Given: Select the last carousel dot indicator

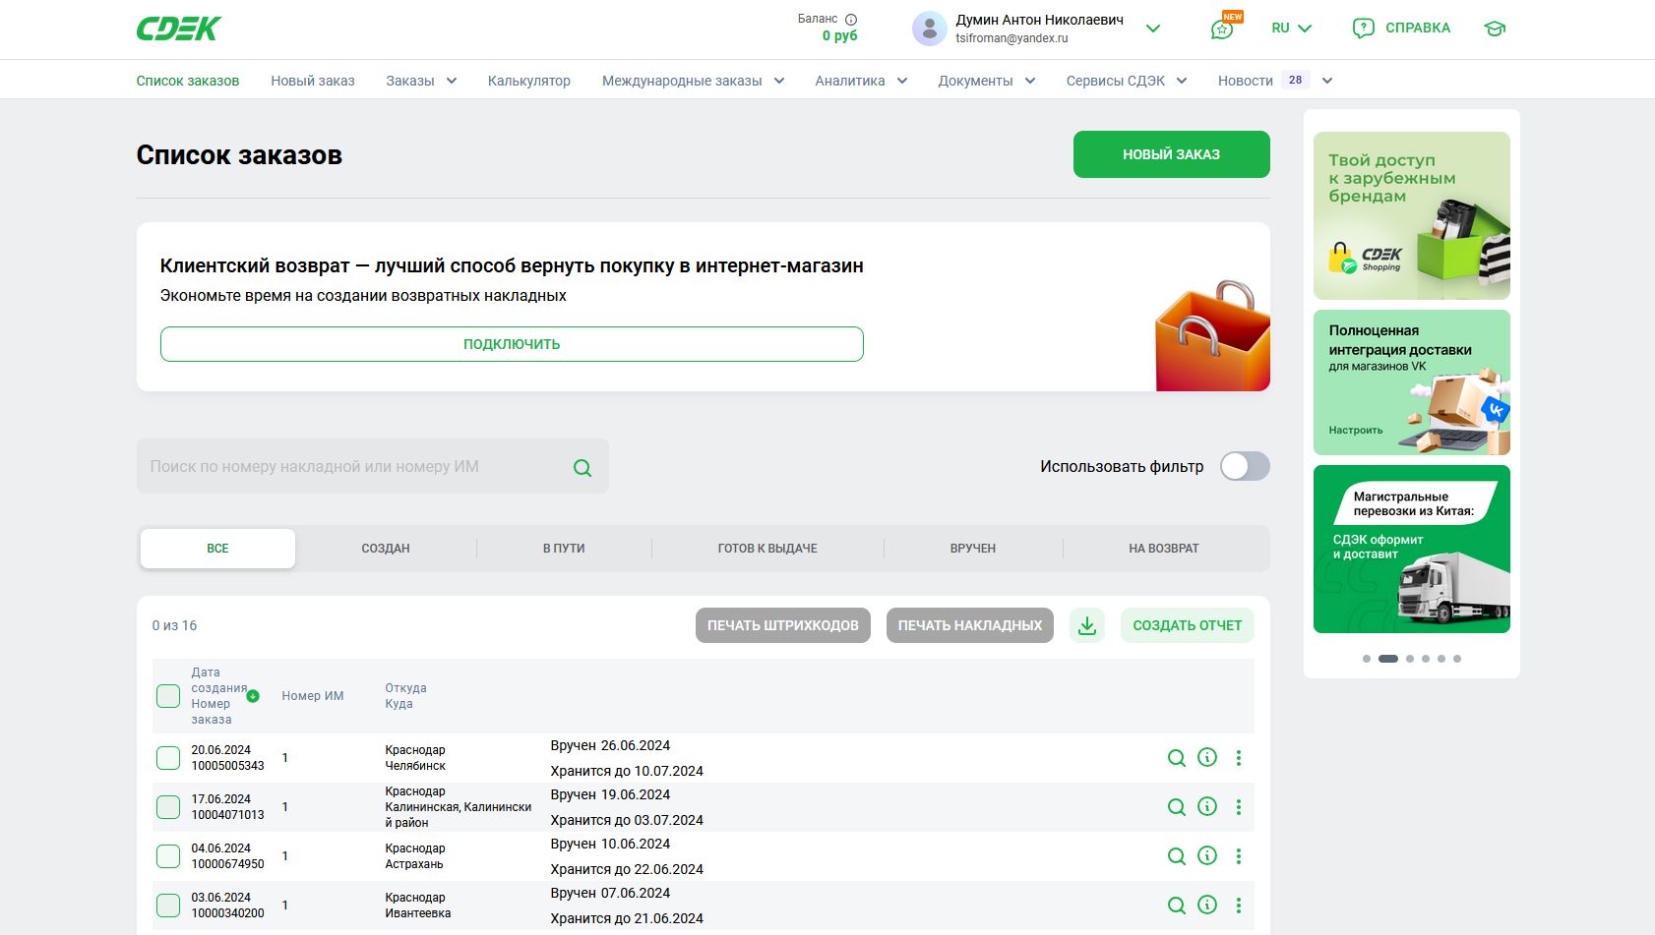Looking at the screenshot, I should pyautogui.click(x=1457, y=659).
